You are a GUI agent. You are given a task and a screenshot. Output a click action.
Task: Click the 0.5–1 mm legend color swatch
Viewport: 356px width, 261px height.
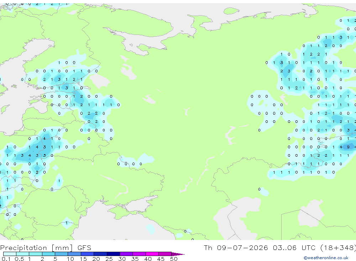click(x=23, y=254)
